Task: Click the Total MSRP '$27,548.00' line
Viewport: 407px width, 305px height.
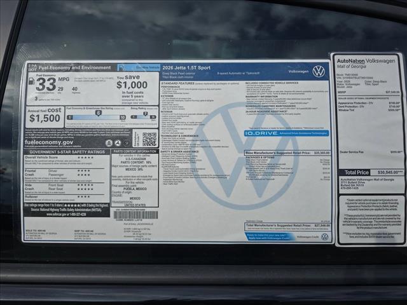Action: pyautogui.click(x=288, y=226)
